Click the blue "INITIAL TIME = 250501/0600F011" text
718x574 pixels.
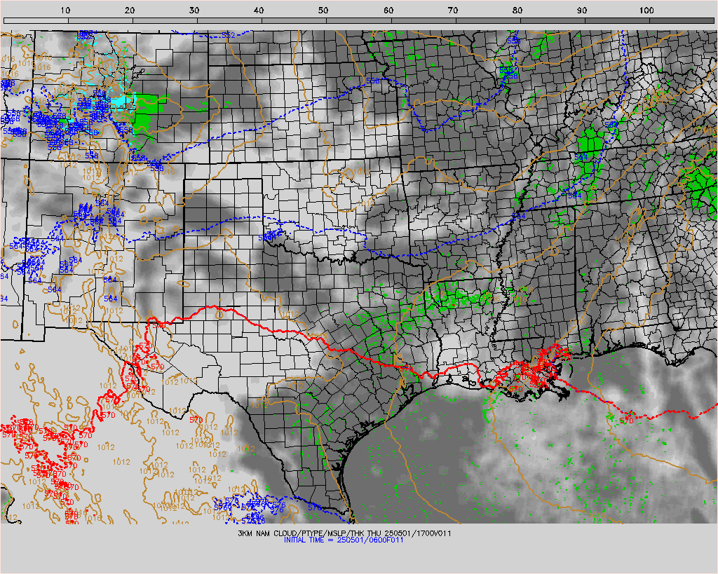[344, 540]
